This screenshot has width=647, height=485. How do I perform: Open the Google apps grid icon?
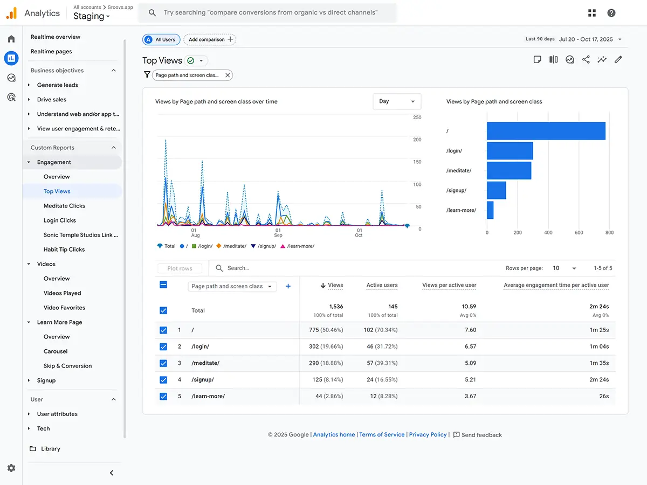(x=592, y=13)
